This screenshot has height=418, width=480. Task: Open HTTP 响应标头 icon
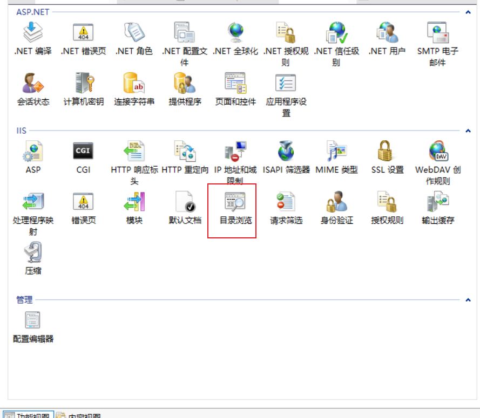tap(134, 151)
